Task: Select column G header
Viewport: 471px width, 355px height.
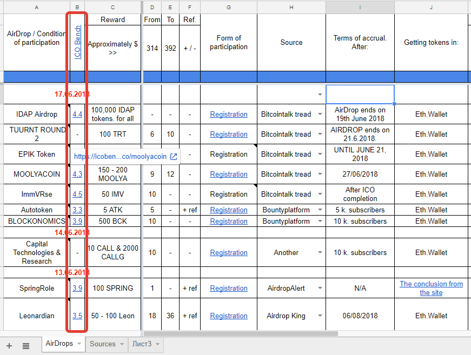Action: point(229,7)
